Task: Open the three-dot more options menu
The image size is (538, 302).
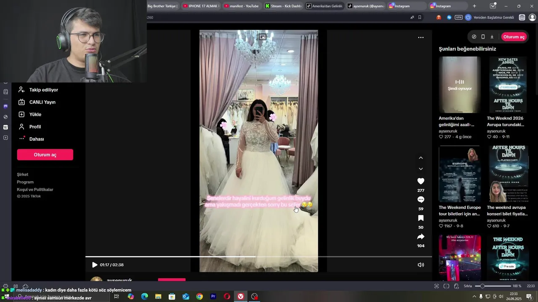Action: [x=421, y=37]
